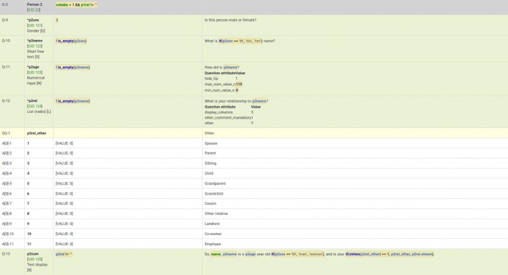
Task: Open the QID 122 link for p2name
Action: click(x=34, y=46)
